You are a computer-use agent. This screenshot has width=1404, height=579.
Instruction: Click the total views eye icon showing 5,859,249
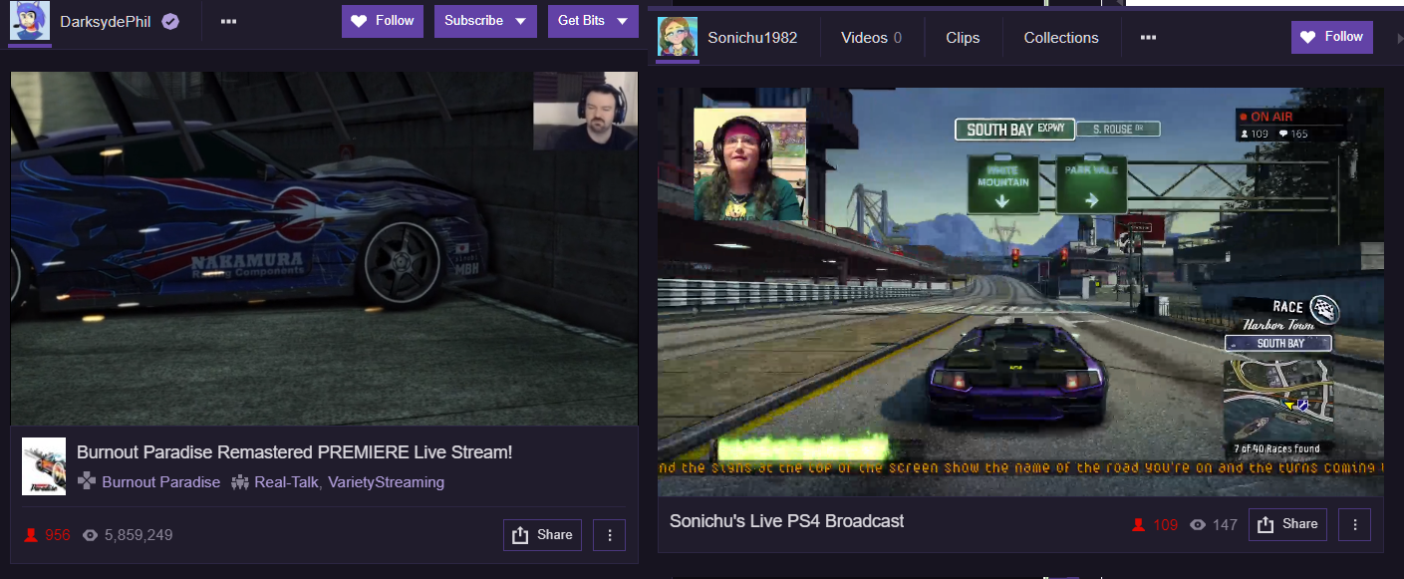point(91,535)
